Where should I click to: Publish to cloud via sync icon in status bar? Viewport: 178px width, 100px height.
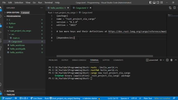click(x=16, y=98)
